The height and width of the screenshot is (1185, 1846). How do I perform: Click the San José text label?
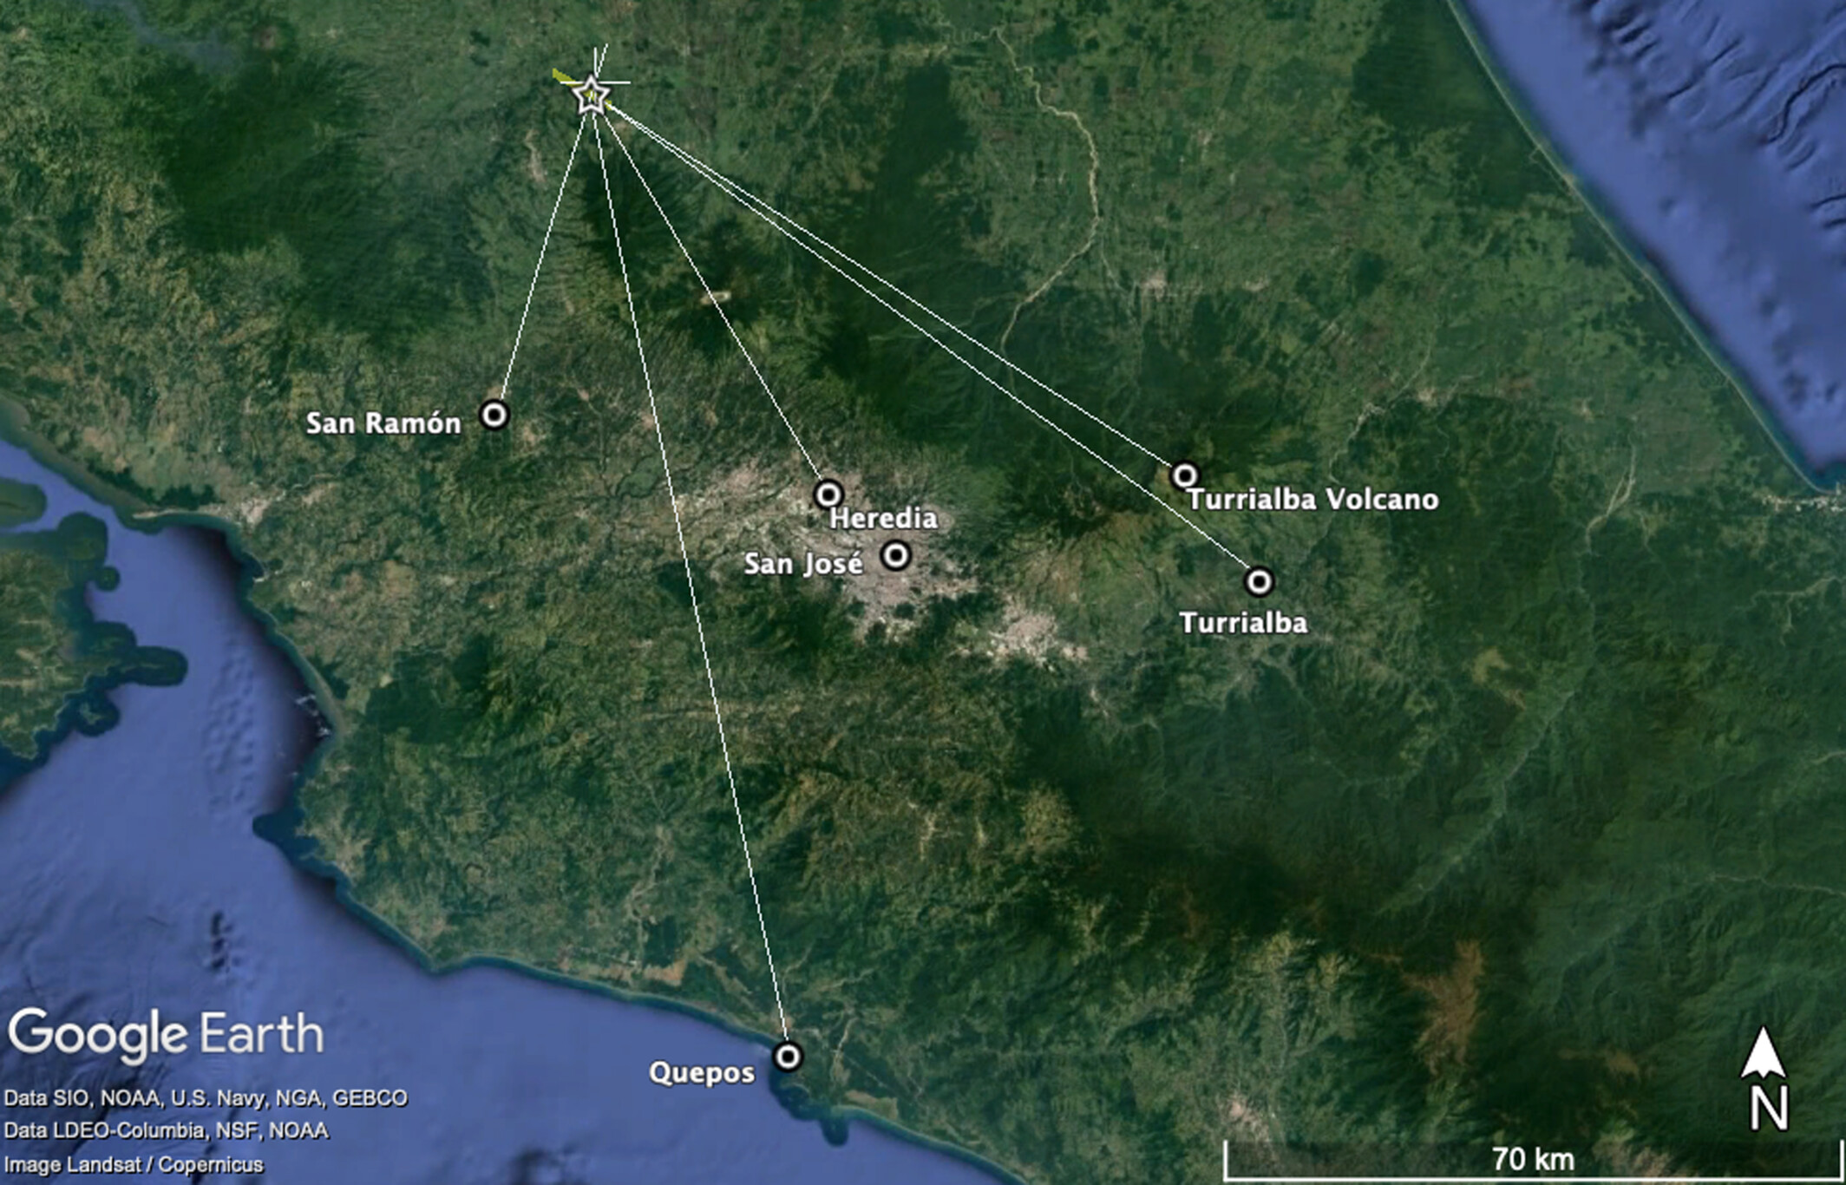(x=803, y=564)
